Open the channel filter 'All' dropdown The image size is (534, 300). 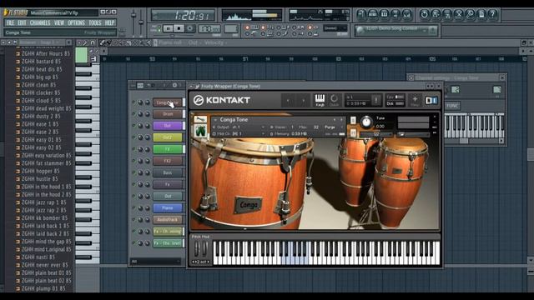(x=156, y=261)
